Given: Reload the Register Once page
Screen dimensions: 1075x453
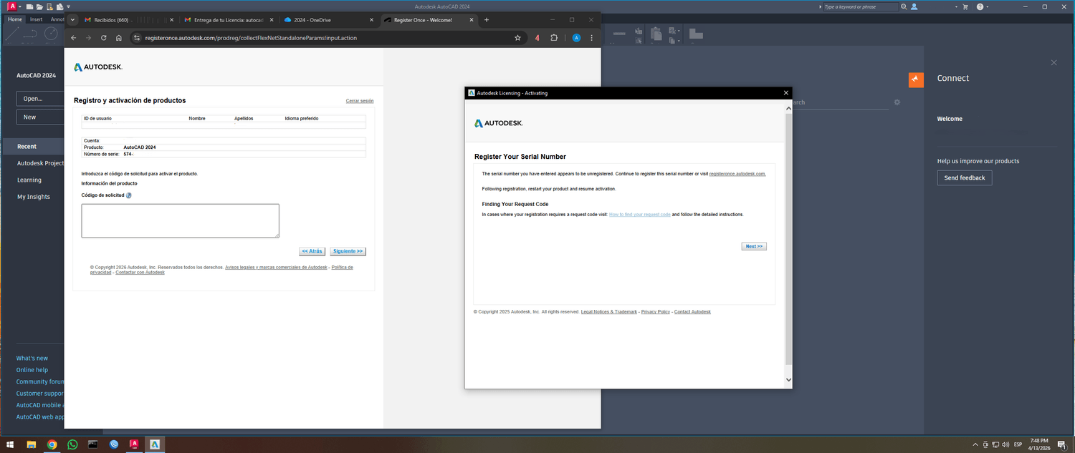Looking at the screenshot, I should click(x=104, y=38).
